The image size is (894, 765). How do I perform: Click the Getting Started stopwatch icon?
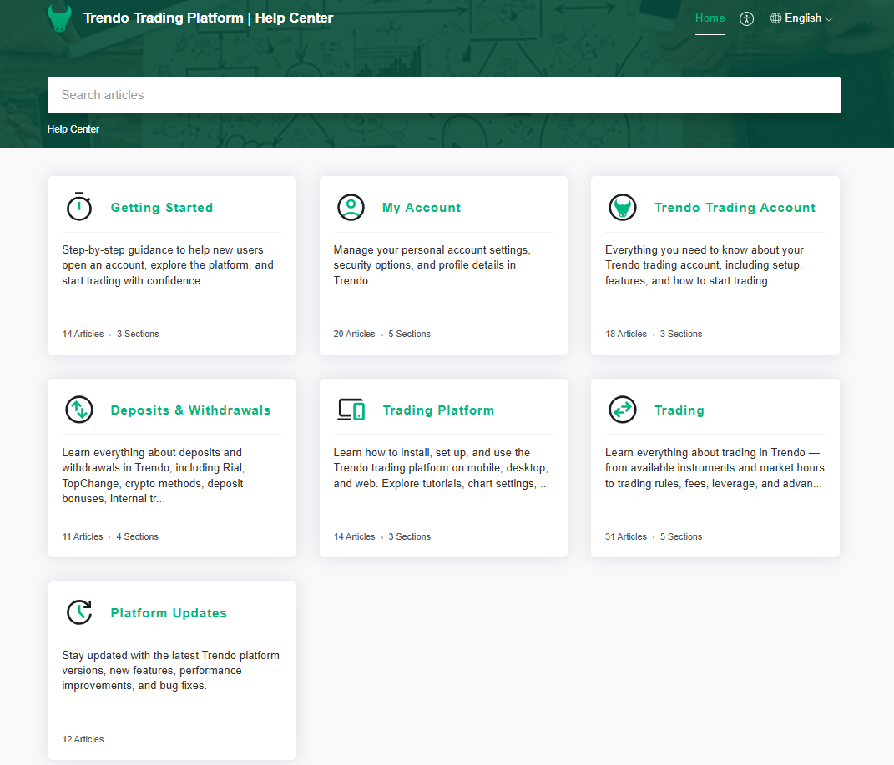[x=79, y=206]
